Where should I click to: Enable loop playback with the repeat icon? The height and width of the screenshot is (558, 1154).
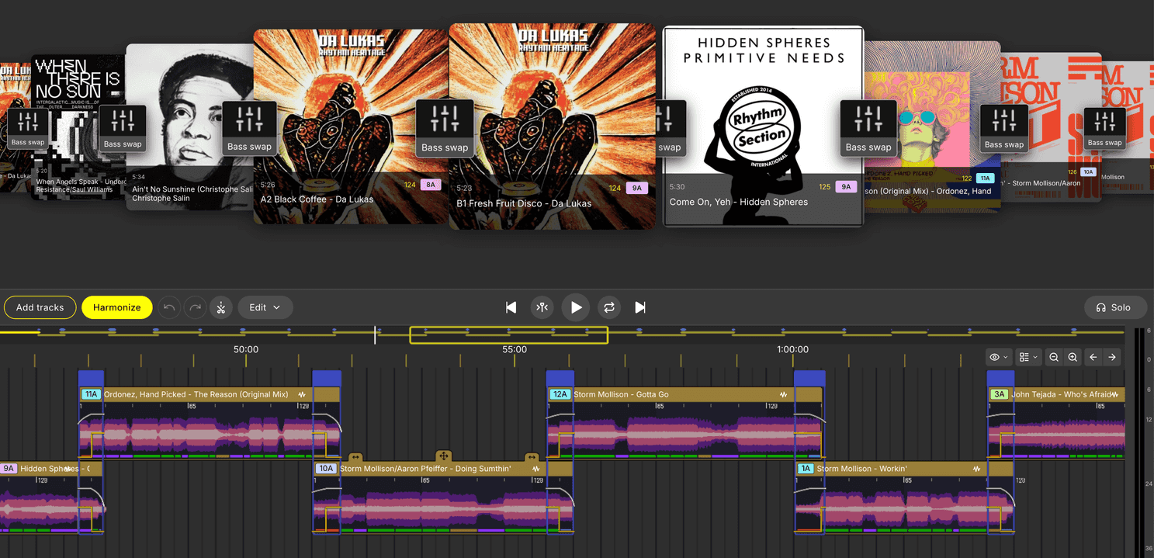609,307
